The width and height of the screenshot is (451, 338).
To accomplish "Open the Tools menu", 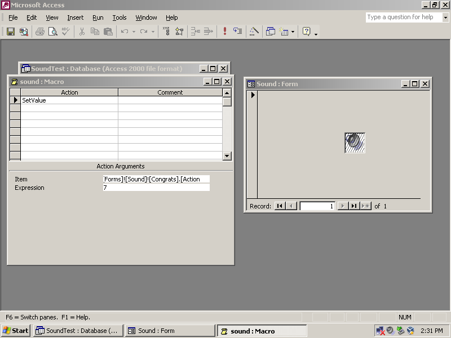I will [120, 17].
